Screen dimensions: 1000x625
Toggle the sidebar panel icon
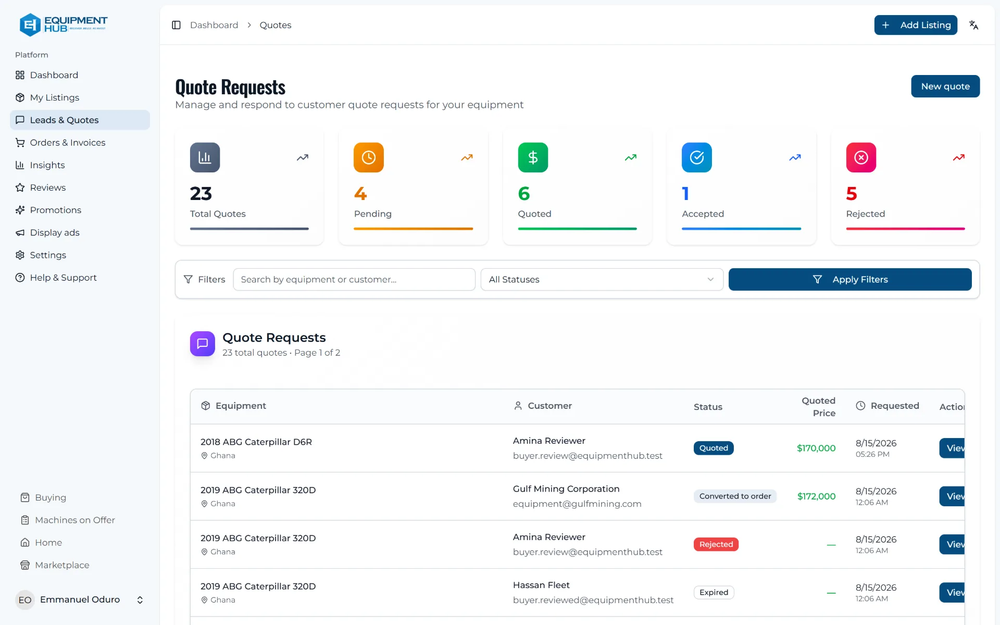click(x=176, y=25)
